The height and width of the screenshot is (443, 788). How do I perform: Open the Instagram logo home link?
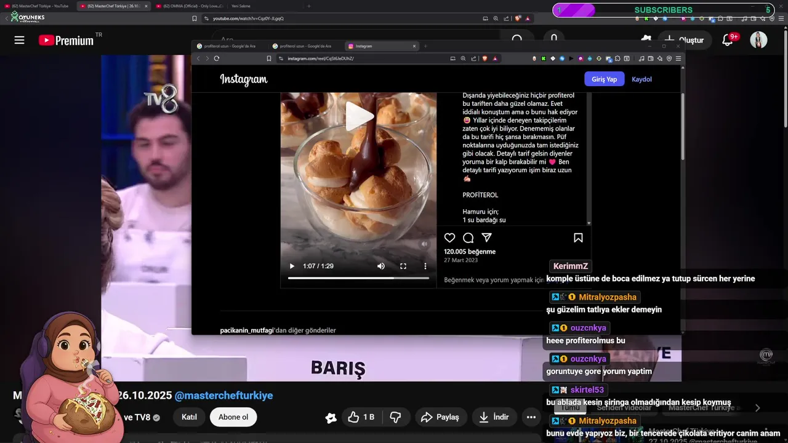coord(244,79)
